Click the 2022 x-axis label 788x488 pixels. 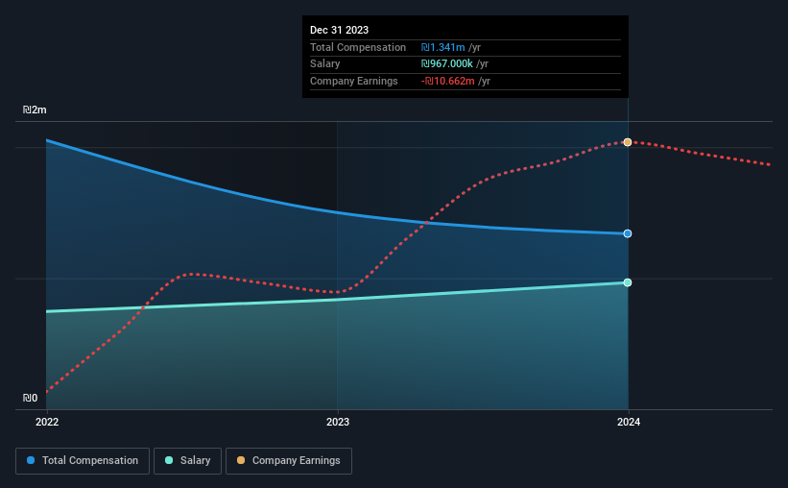click(x=47, y=422)
